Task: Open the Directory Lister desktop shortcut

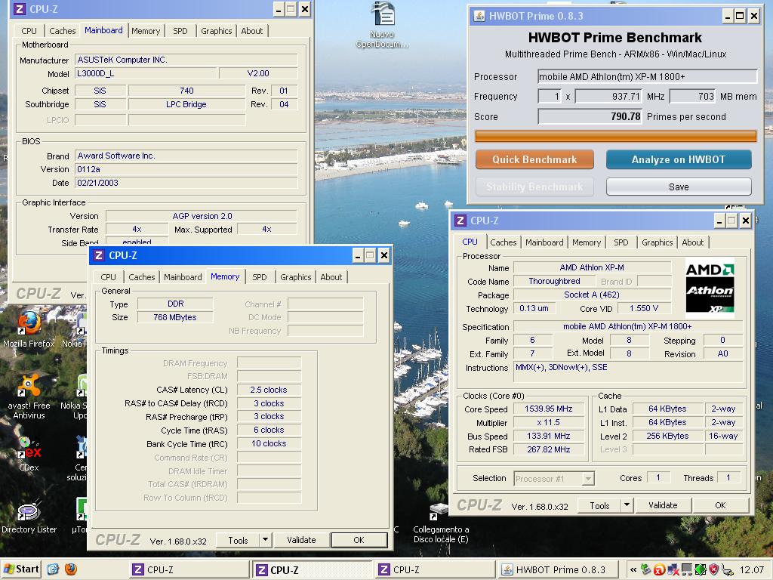Action: (29, 517)
